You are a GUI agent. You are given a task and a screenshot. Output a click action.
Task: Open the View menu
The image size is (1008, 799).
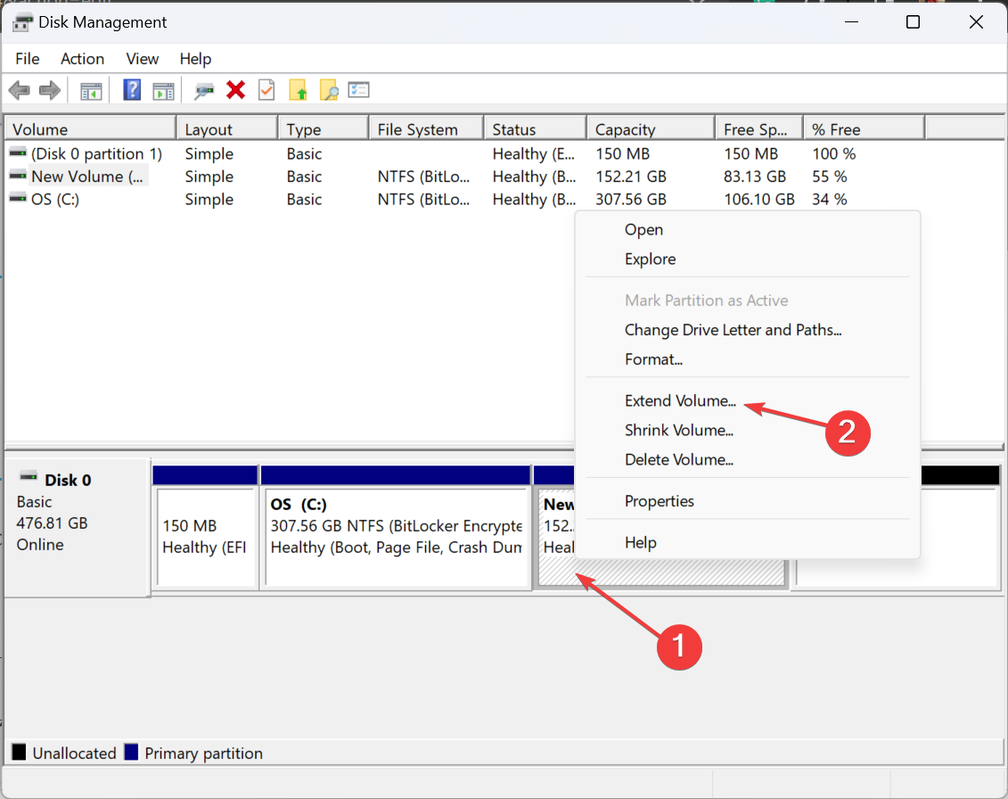coord(142,59)
